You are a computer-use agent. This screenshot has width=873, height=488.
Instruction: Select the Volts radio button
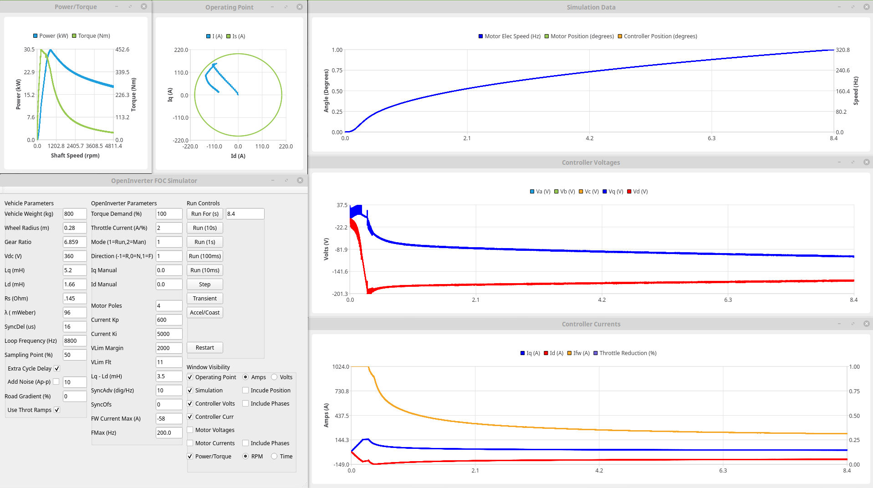(274, 377)
